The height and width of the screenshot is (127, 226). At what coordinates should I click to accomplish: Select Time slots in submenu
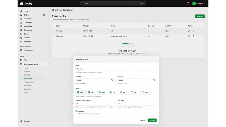pyautogui.click(x=28, y=78)
